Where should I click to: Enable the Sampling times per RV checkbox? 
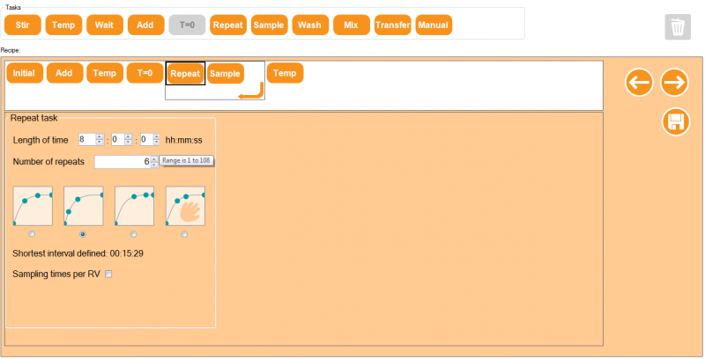pyautogui.click(x=109, y=275)
